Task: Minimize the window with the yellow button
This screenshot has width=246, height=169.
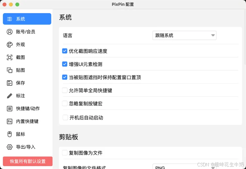Action: click(11, 4)
